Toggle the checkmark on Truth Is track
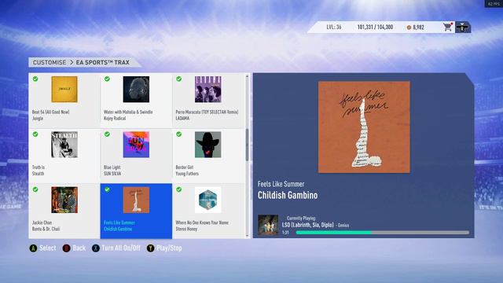The height and width of the screenshot is (283, 503). [35, 134]
